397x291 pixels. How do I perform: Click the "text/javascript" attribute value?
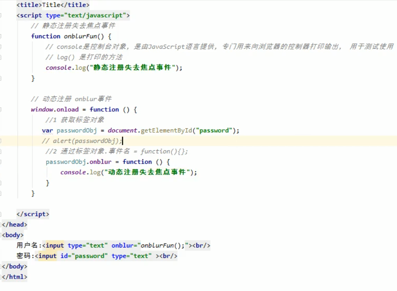[x=95, y=16]
